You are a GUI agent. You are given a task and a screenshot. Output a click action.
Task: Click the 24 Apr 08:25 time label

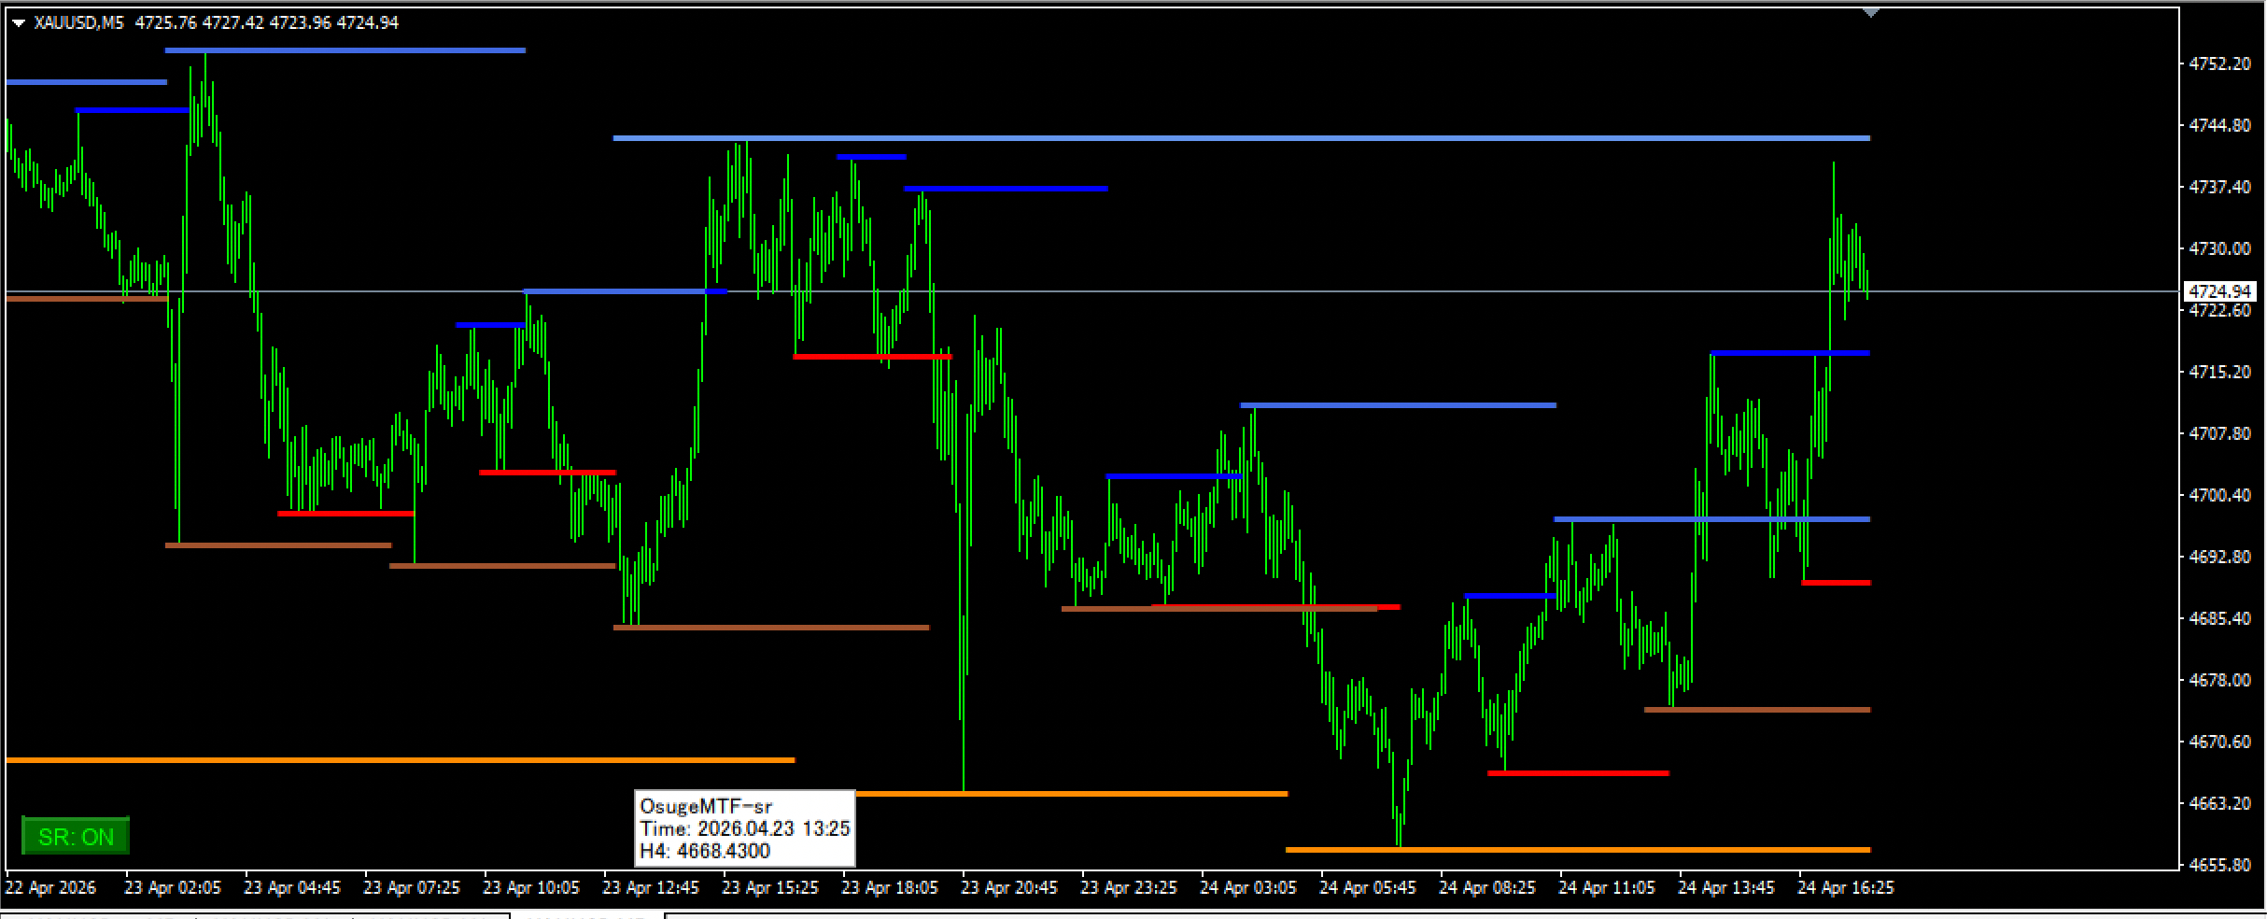pyautogui.click(x=1487, y=887)
